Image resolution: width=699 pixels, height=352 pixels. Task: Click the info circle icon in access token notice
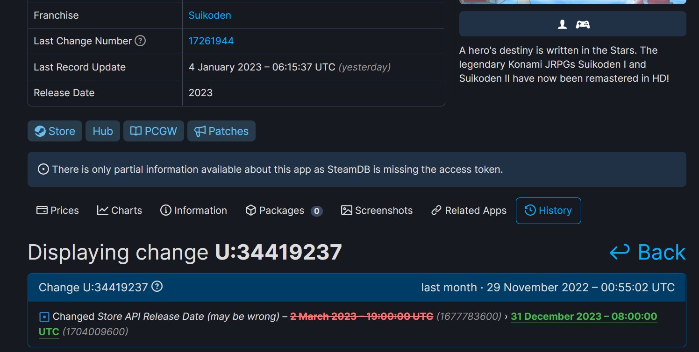[43, 169]
